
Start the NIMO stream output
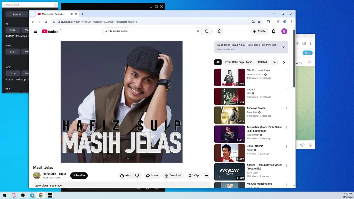13,52
